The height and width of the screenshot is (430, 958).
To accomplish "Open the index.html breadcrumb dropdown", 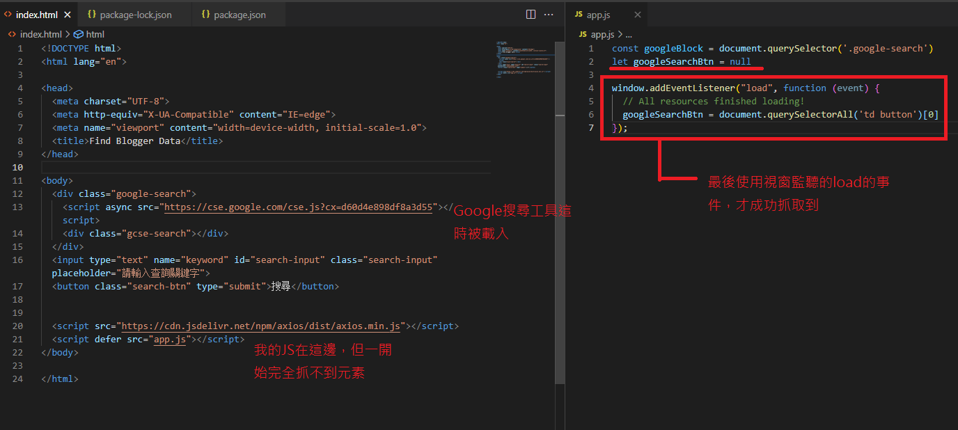I will (x=40, y=34).
